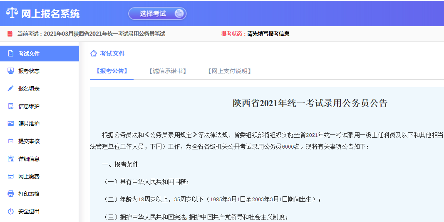This screenshot has width=444, height=222.
Task: Click the title 陕西省2021年统一考试录用公务员公告
Action: pos(310,103)
